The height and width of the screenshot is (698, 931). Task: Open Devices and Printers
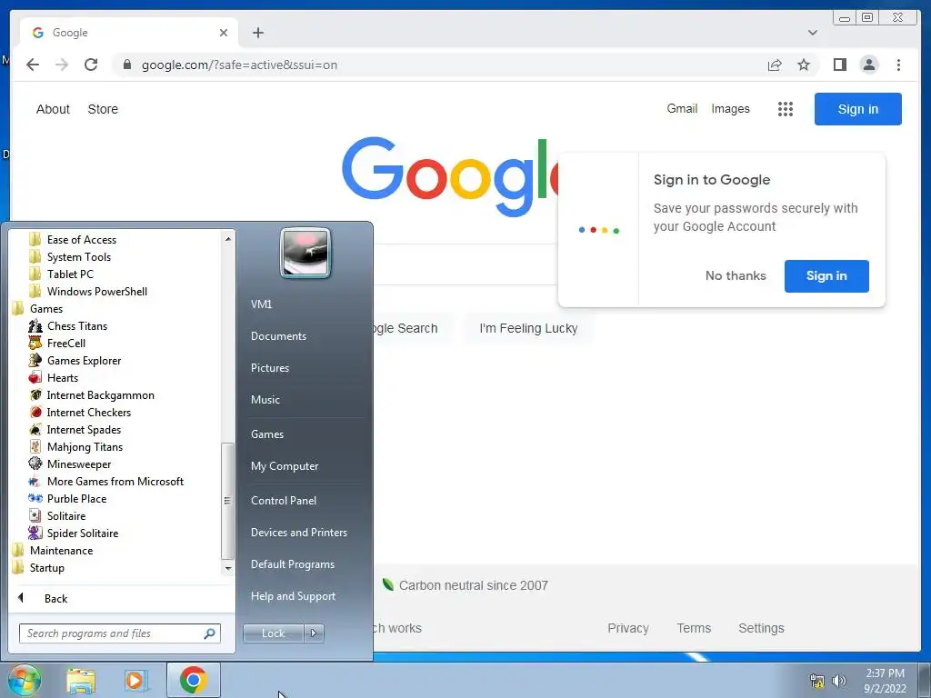(x=298, y=533)
